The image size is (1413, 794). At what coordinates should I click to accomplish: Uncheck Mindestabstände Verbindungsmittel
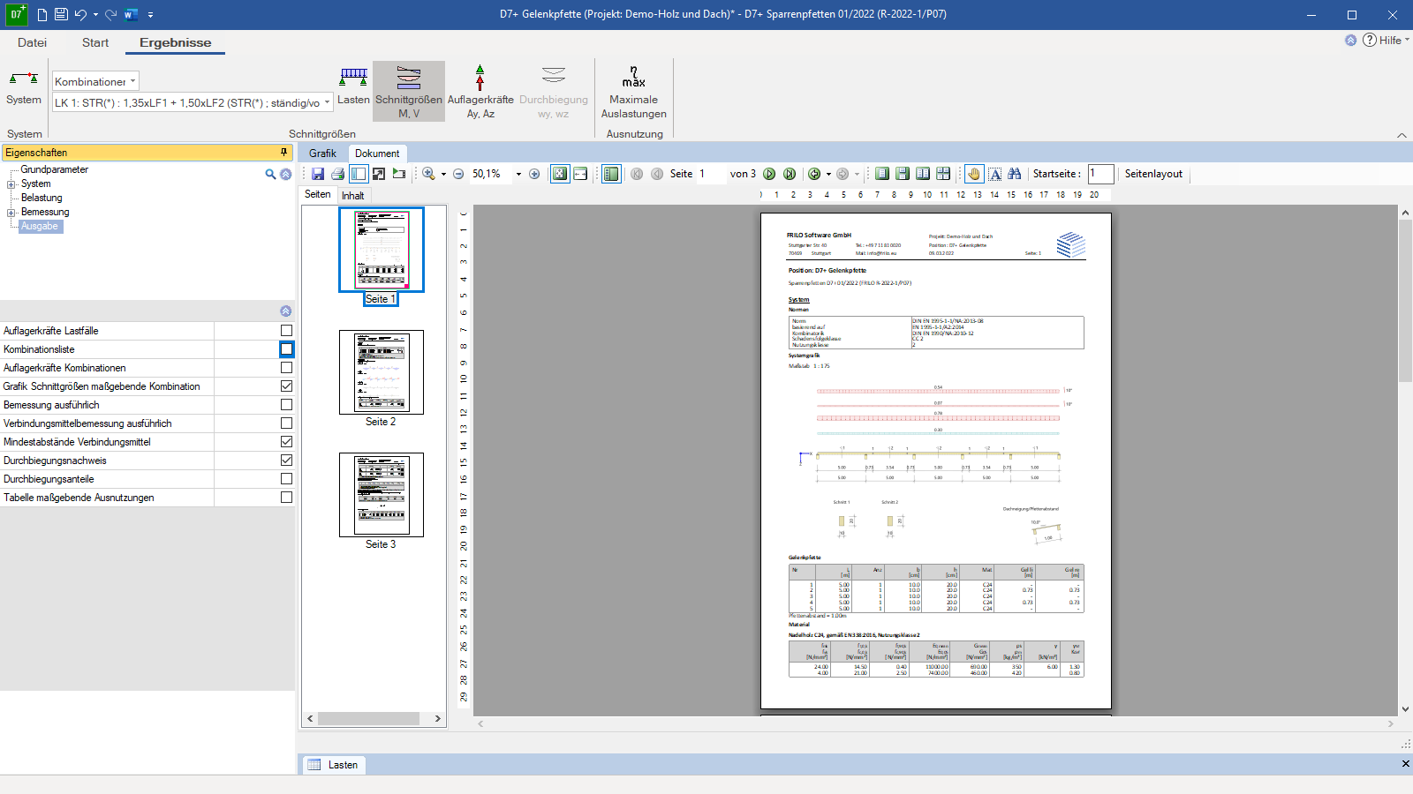click(x=286, y=442)
